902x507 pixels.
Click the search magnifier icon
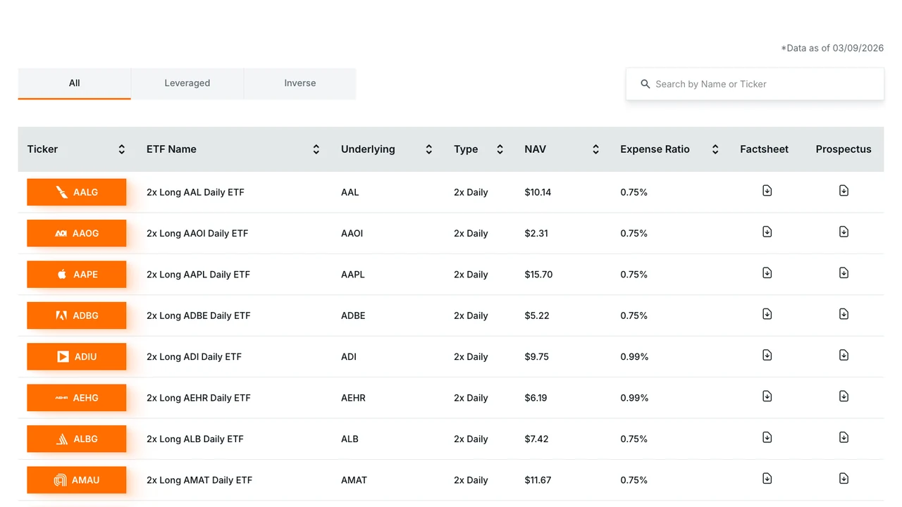coord(645,84)
